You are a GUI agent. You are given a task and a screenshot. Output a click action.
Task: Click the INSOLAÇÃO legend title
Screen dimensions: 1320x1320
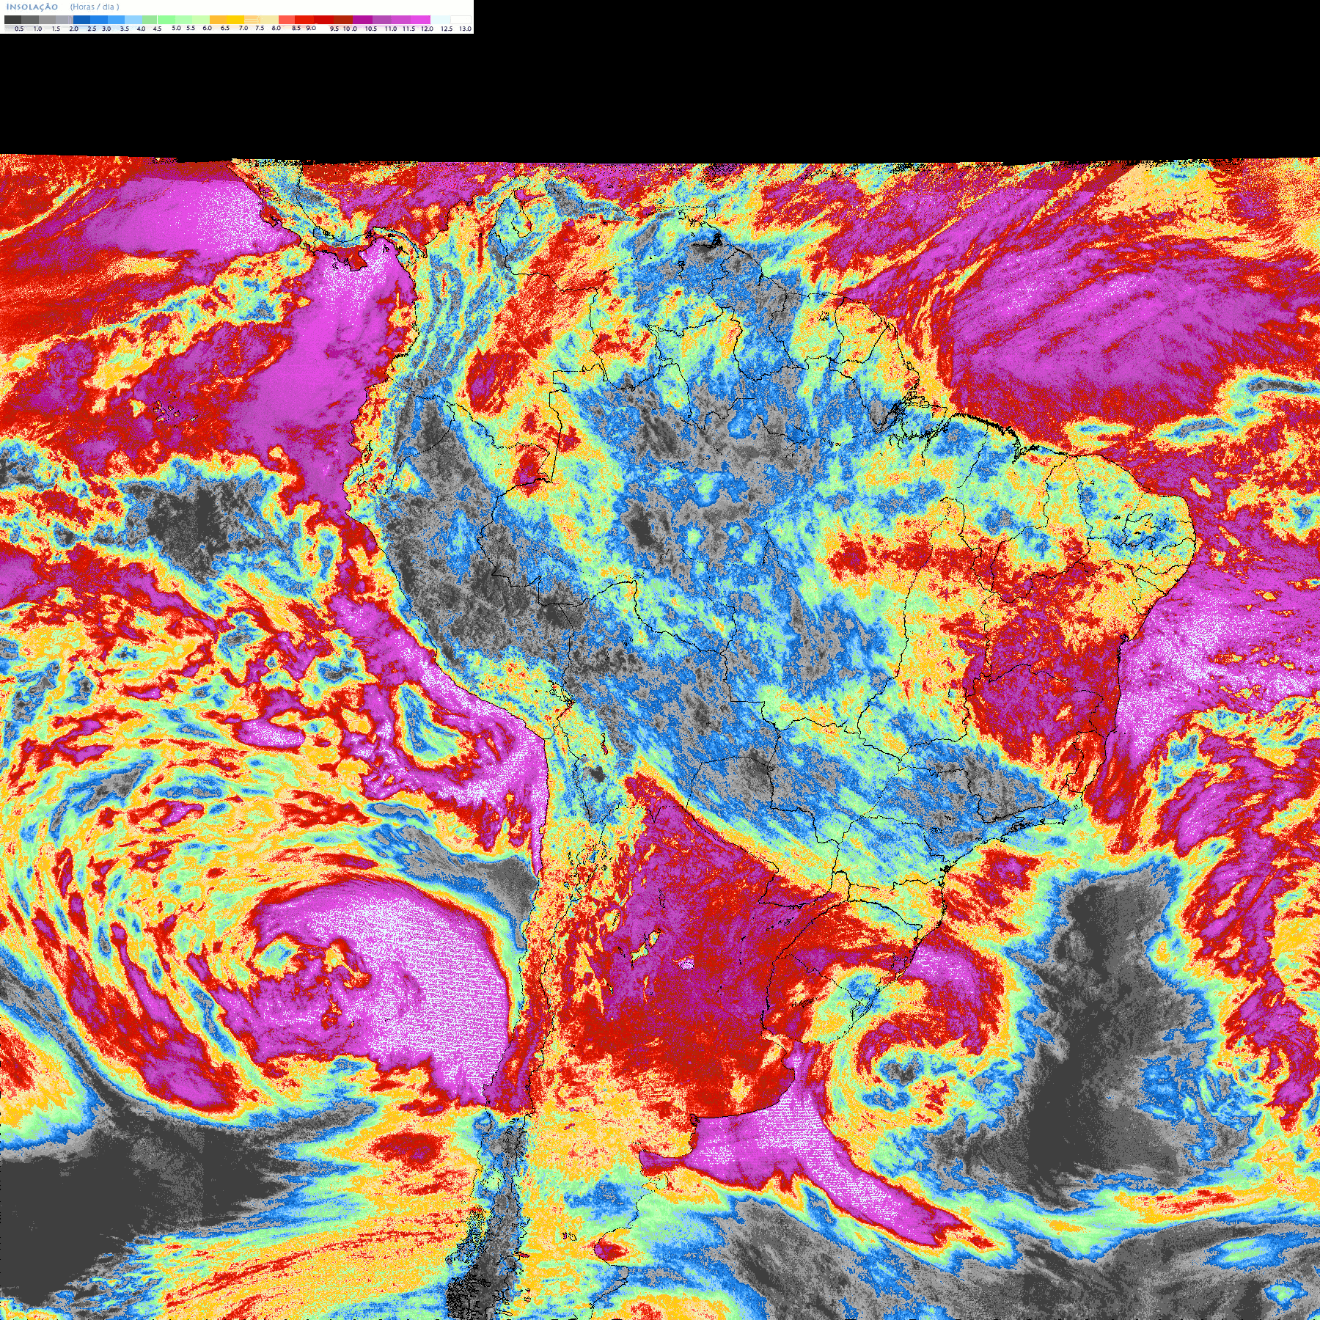tap(32, 7)
